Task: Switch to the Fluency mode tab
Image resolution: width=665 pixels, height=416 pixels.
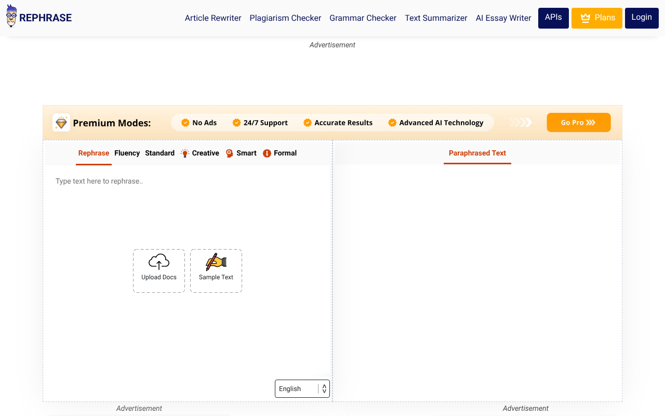Action: (x=127, y=153)
